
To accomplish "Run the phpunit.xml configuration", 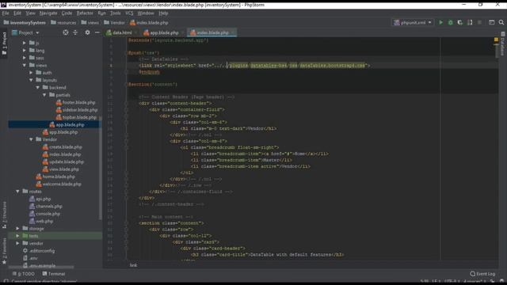I will (x=440, y=22).
